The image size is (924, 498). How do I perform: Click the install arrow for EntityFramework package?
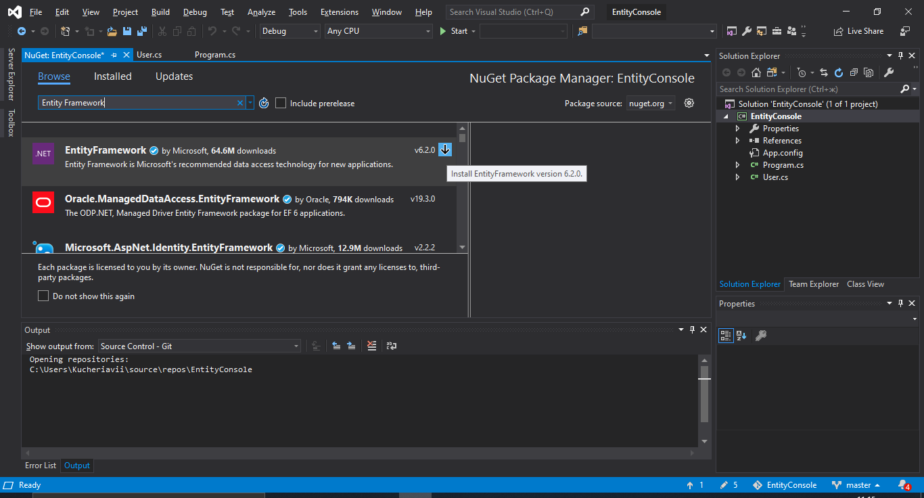[444, 150]
